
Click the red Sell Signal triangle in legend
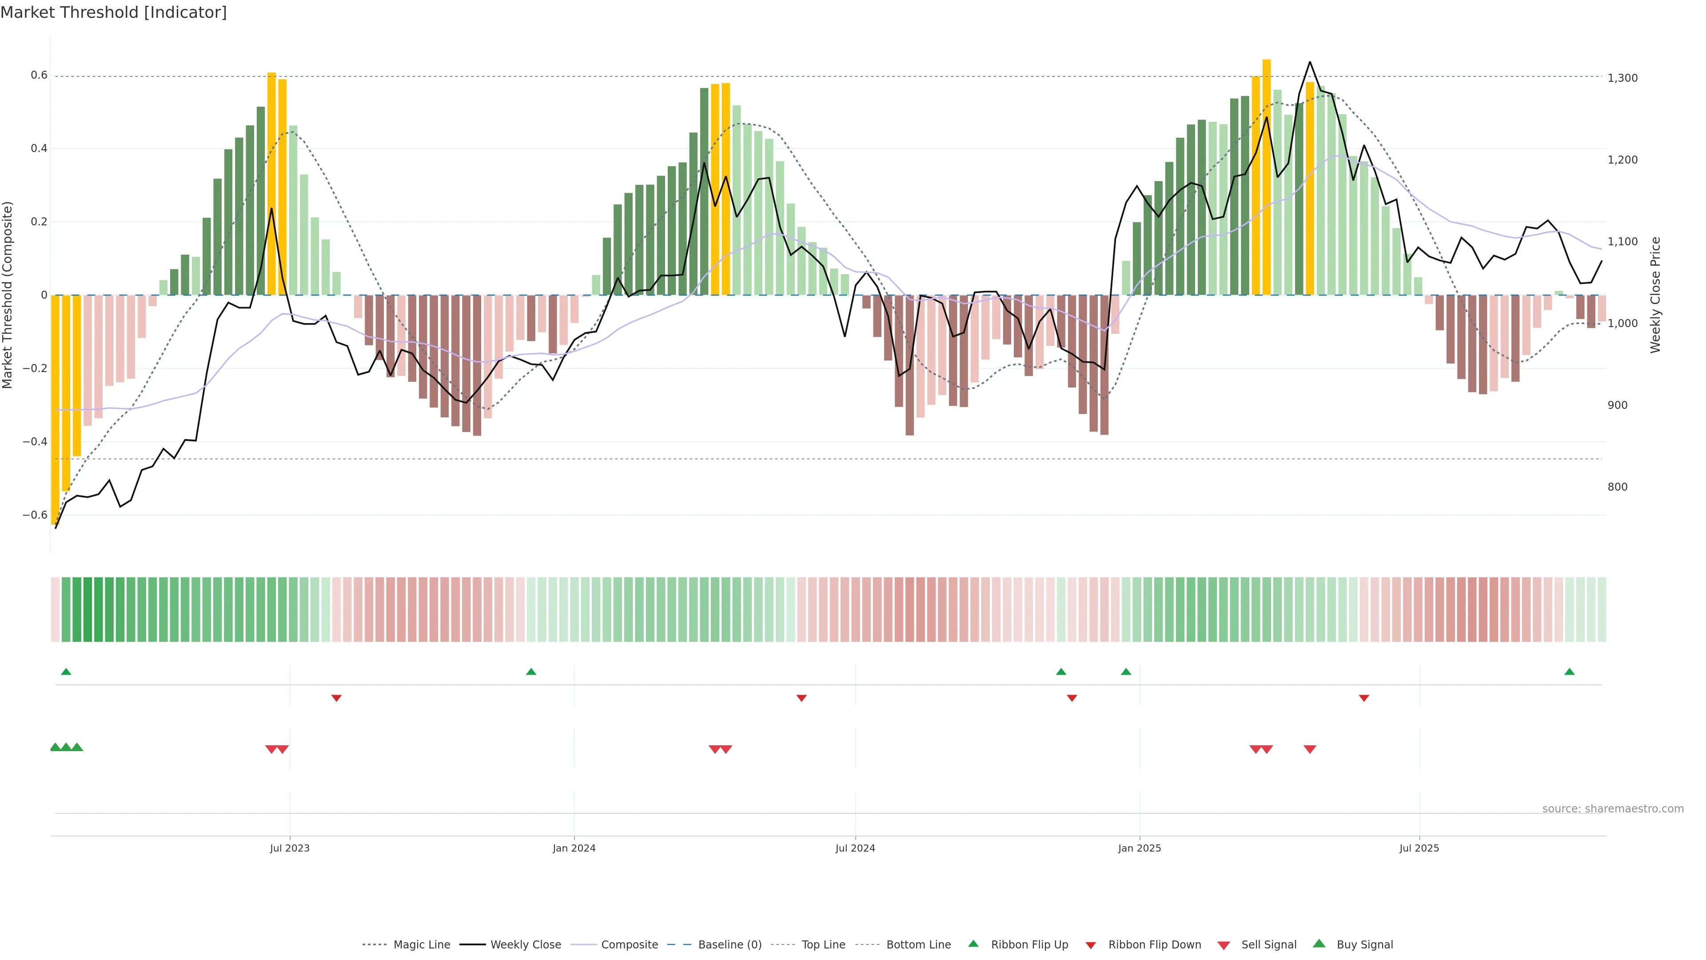click(1223, 945)
